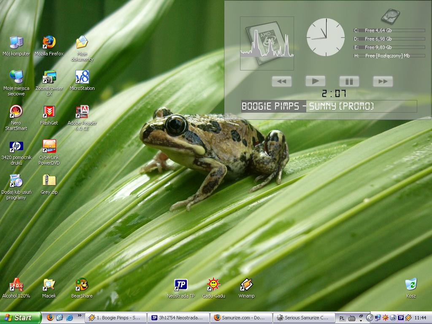Expand hidden system tray icons arrow
This screenshot has height=324, width=432.
click(x=370, y=318)
